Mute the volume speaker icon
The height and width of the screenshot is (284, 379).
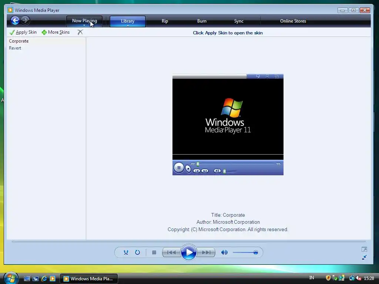click(x=224, y=253)
